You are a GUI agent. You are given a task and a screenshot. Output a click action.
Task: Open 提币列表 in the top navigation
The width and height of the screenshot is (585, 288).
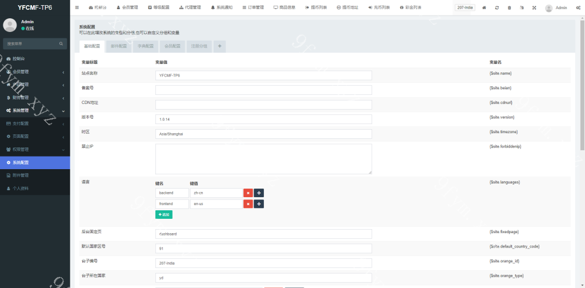point(316,7)
